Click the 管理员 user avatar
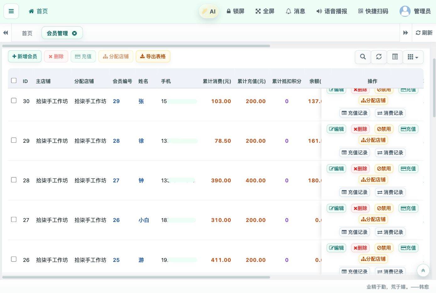The height and width of the screenshot is (293, 436). click(405, 11)
